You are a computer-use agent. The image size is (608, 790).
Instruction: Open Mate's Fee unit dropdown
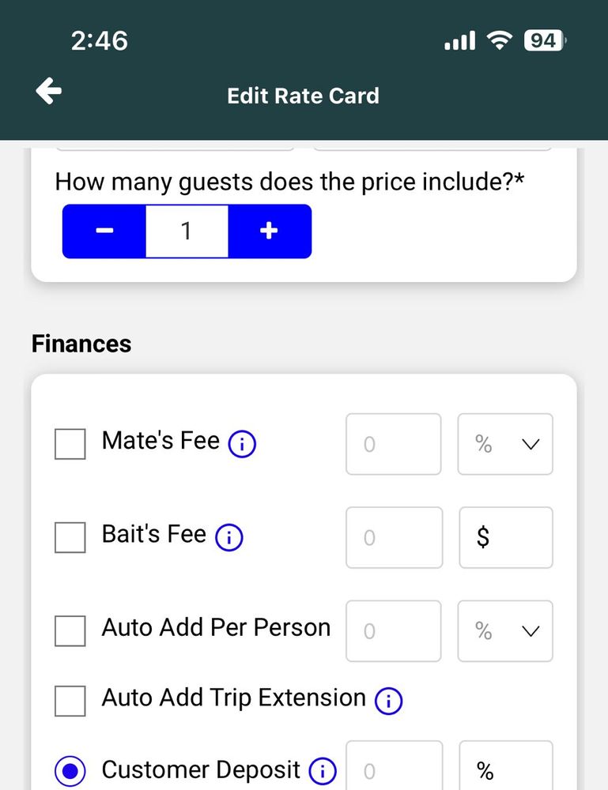pos(505,444)
